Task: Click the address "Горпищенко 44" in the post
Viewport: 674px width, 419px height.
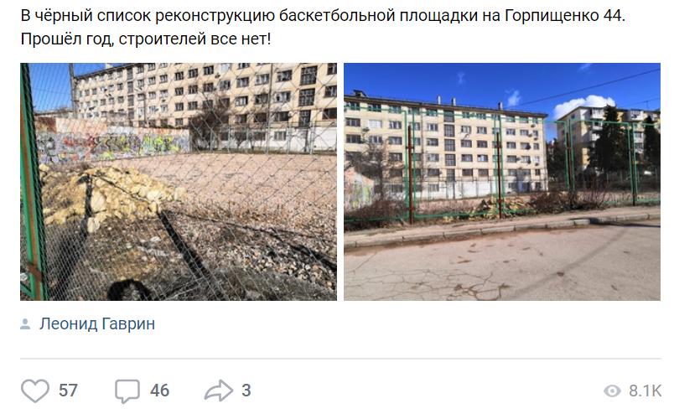Action: [563, 15]
